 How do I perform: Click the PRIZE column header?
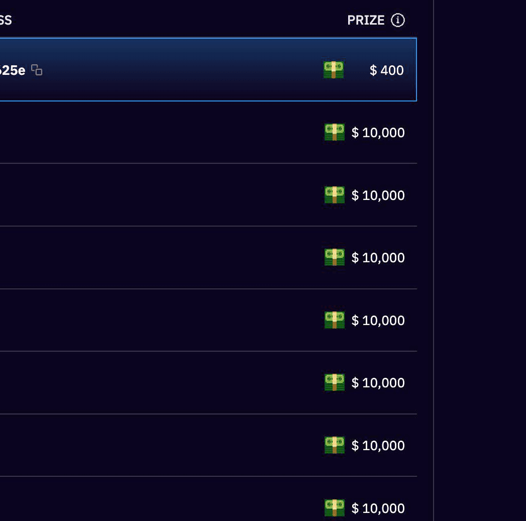click(366, 20)
